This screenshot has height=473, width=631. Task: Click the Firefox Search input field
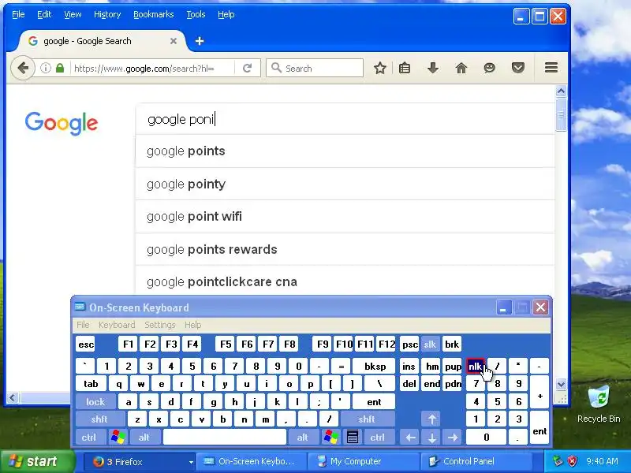[x=315, y=68]
